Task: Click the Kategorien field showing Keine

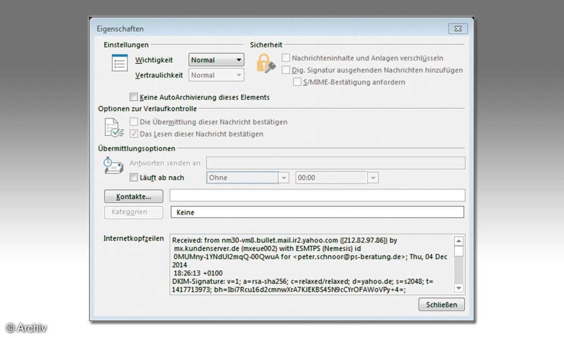Action: 317,212
